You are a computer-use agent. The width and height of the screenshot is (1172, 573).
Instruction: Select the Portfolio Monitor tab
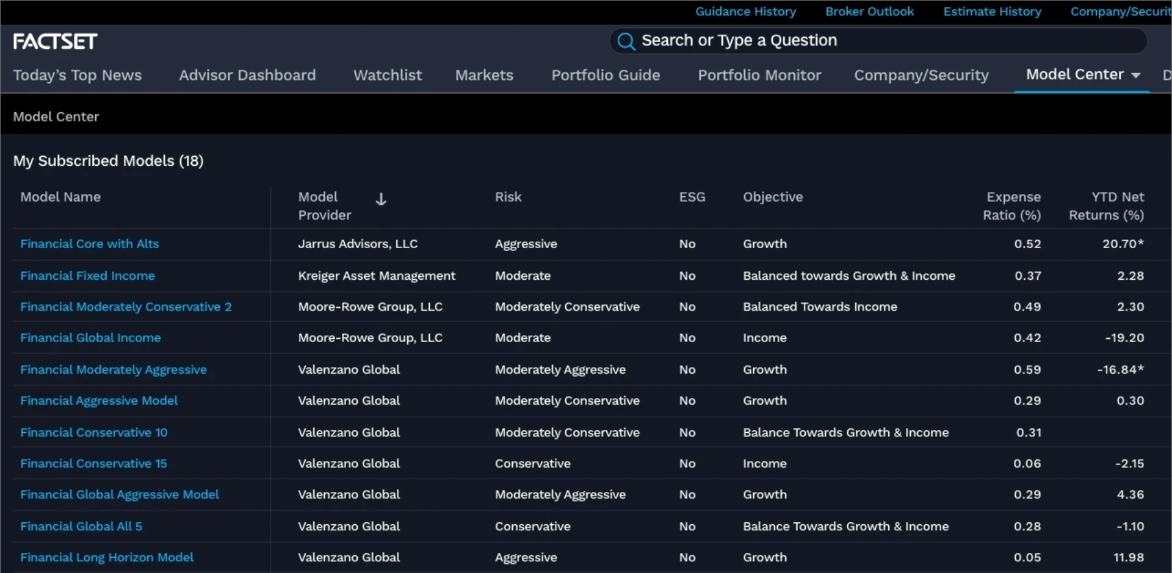click(759, 75)
